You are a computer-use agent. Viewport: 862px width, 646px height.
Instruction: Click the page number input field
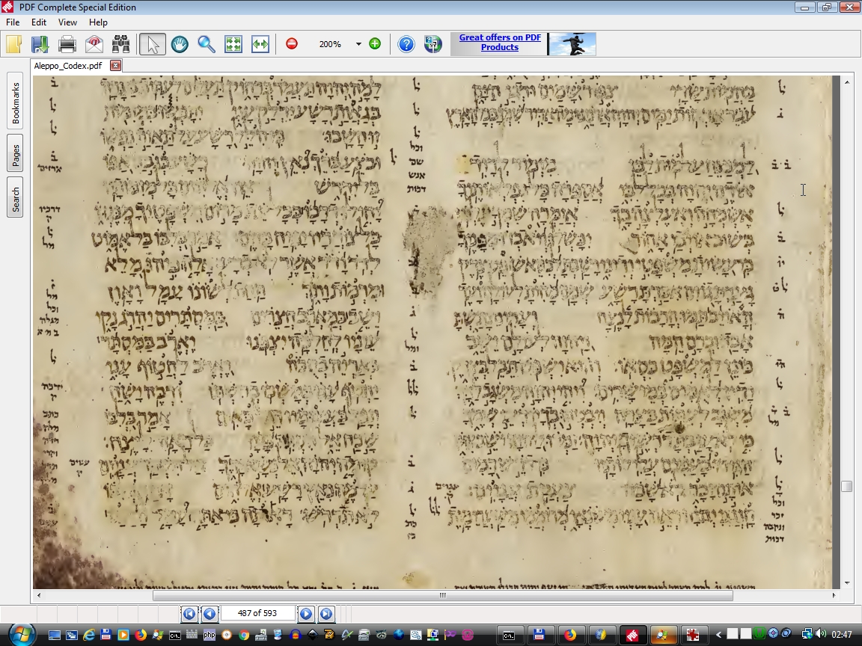(x=257, y=614)
